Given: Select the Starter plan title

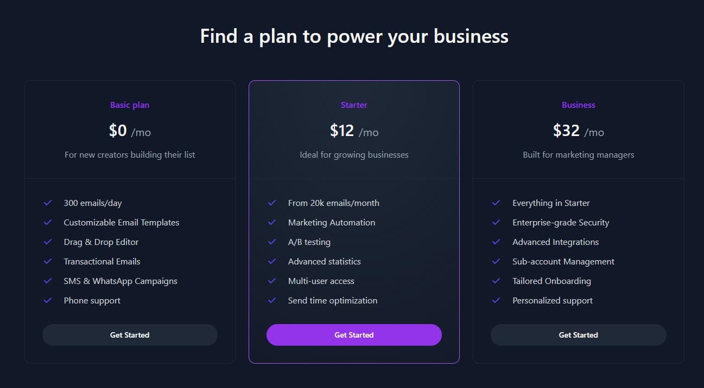Looking at the screenshot, I should point(354,105).
